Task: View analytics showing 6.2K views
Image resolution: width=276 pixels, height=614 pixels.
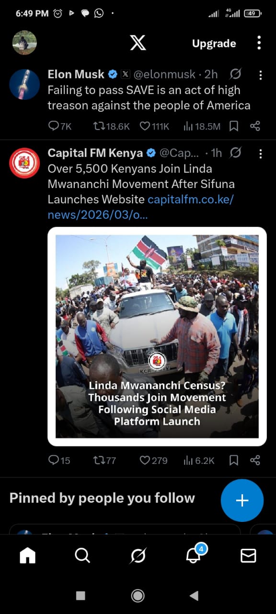Action: 199,460
